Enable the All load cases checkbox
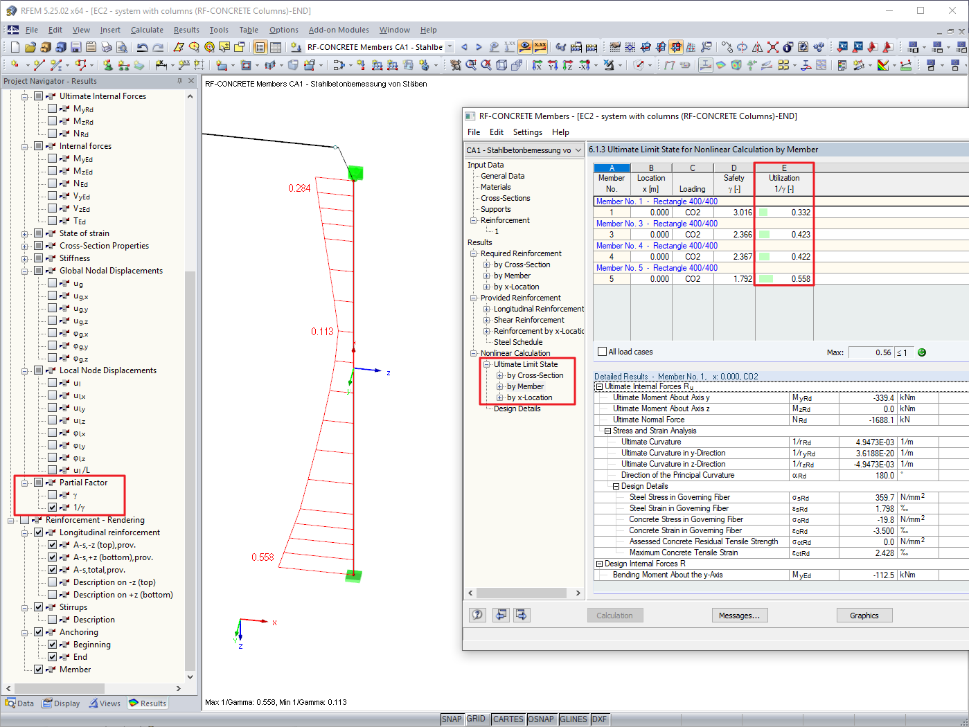Image resolution: width=969 pixels, height=727 pixels. click(x=602, y=351)
